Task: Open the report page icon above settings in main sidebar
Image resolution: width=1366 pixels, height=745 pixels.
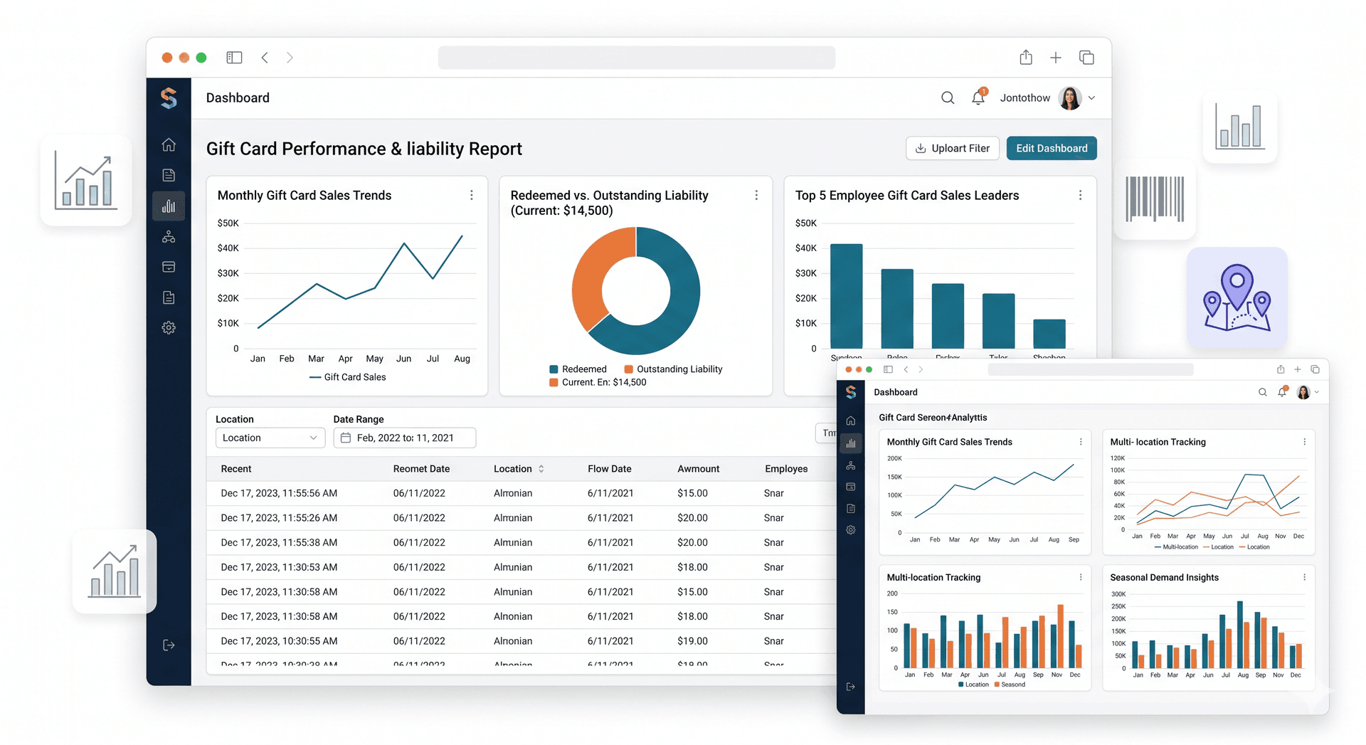Action: click(x=169, y=297)
